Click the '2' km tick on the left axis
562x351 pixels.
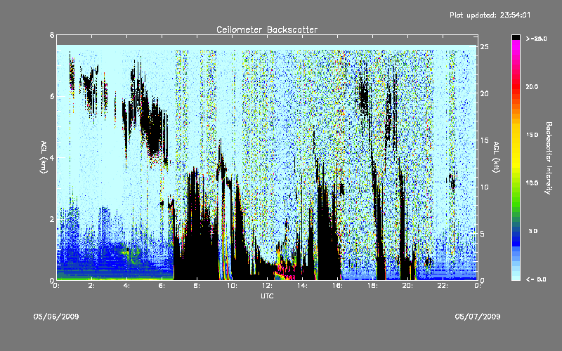(52, 219)
